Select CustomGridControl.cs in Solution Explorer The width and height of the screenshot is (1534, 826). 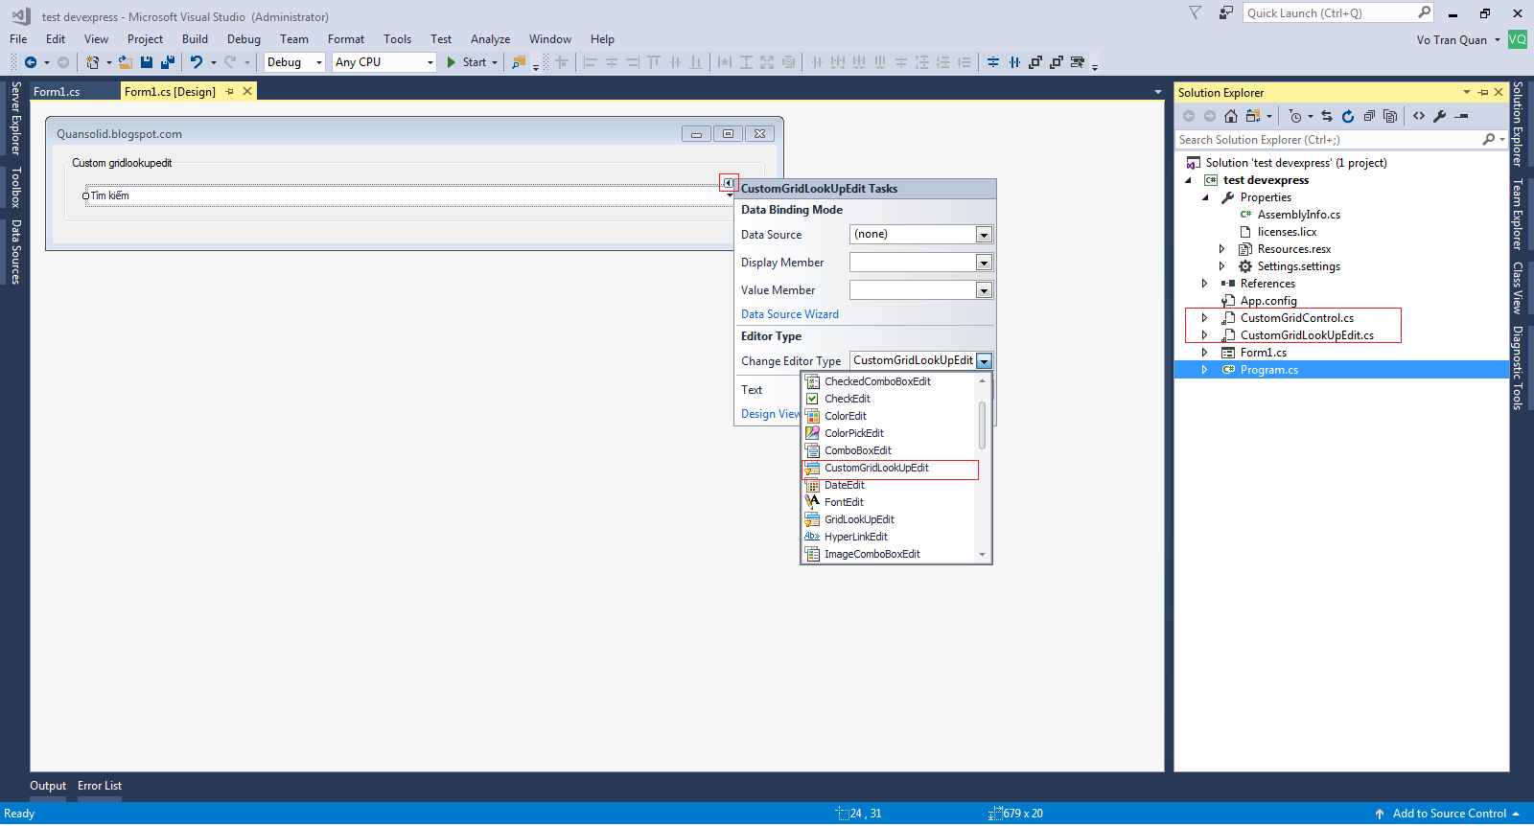pyautogui.click(x=1296, y=318)
